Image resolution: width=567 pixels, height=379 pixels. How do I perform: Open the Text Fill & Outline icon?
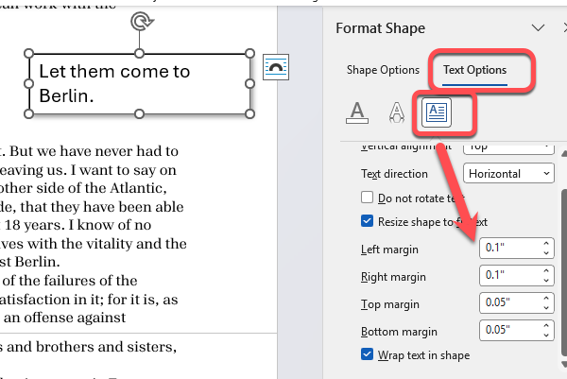(x=356, y=112)
